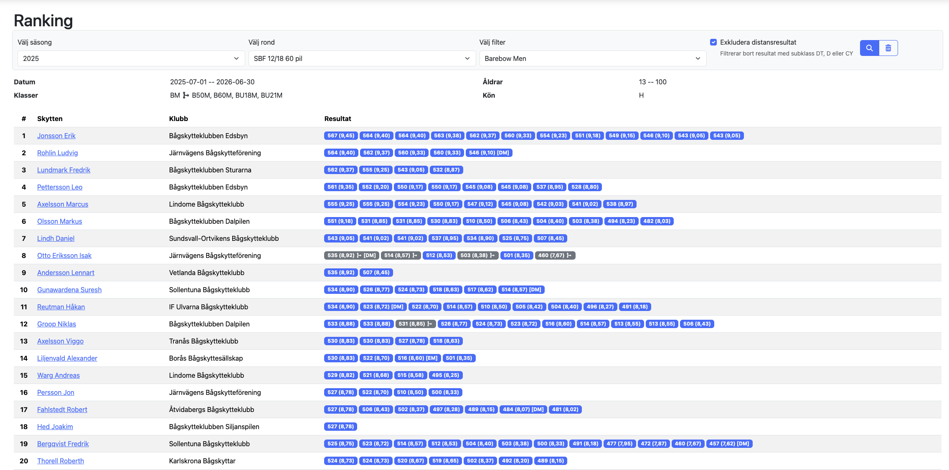Expand the Barebow Men filter dropdown
Screen dimensions: 949x470
592,58
